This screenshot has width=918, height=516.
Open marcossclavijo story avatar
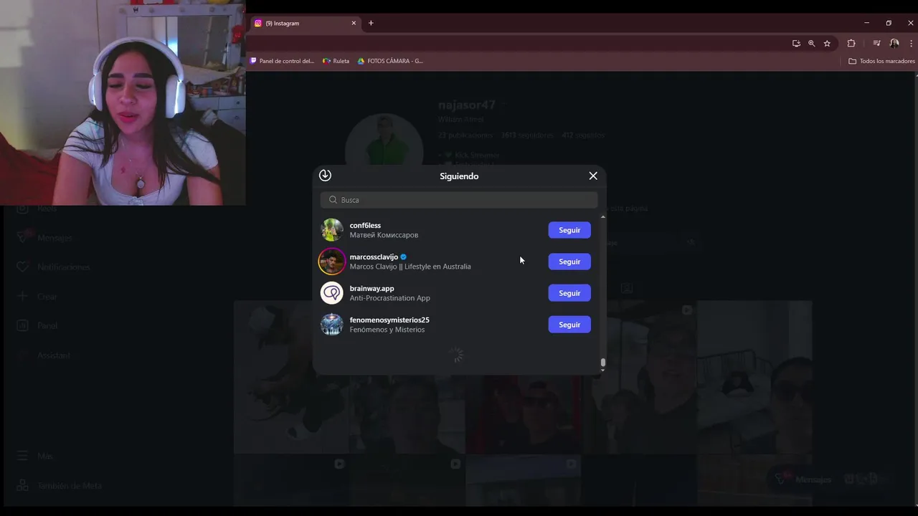(331, 262)
